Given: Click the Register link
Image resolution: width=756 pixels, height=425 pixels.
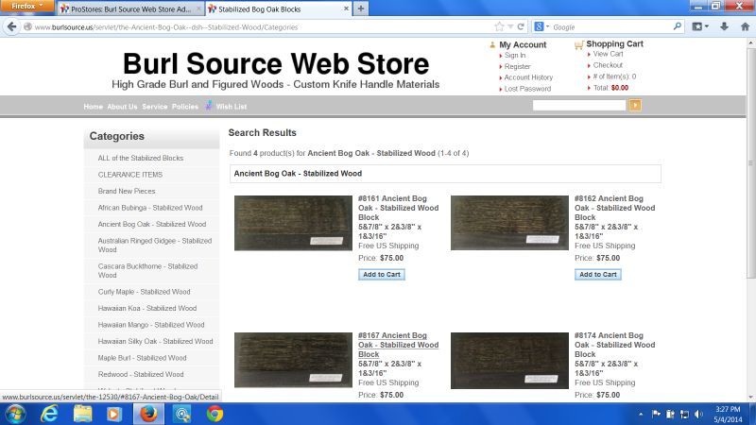Looking at the screenshot, I should (x=517, y=66).
